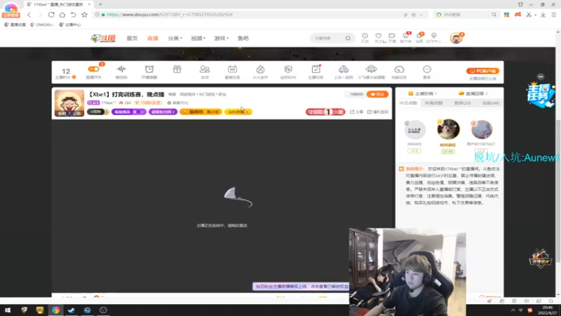The height and width of the screenshot is (316, 561).
Task: Expand the 分类 navigation dropdown
Action: (x=175, y=39)
